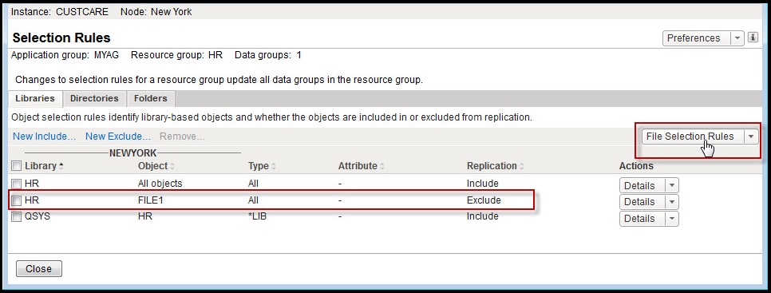Switch to the Directories tab
The width and height of the screenshot is (771, 293).
(x=94, y=98)
